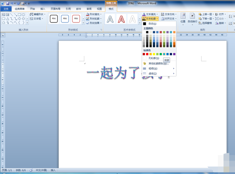The height and width of the screenshot is (174, 235).
Task: Pick the black theme color swatch
Action: pyautogui.click(x=147, y=32)
